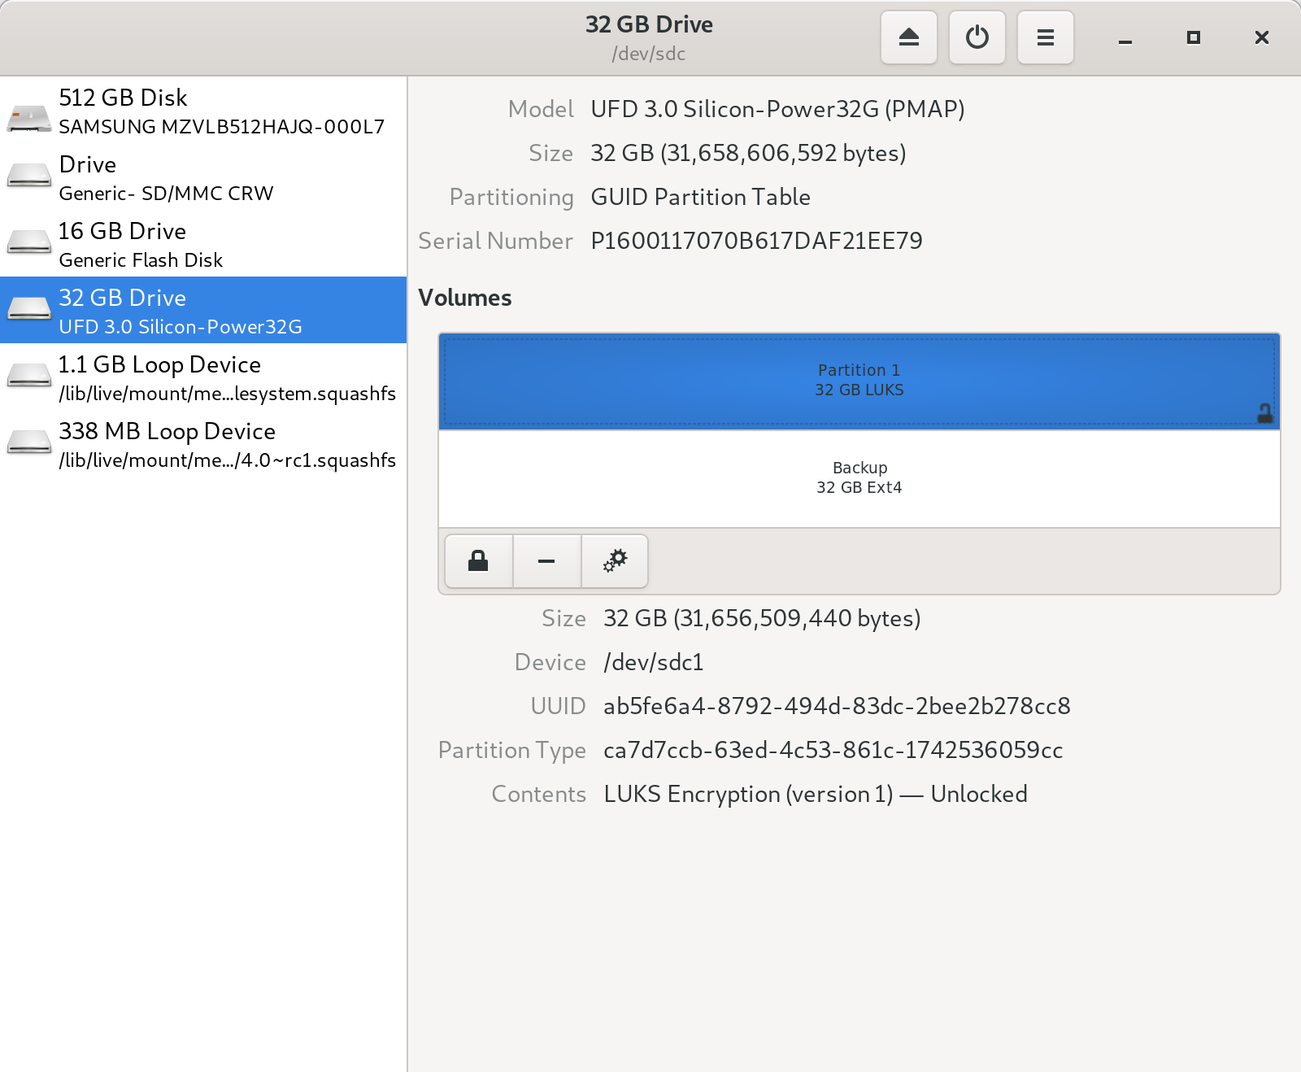This screenshot has width=1301, height=1072.
Task: Click the power off drive icon
Action: 977,37
